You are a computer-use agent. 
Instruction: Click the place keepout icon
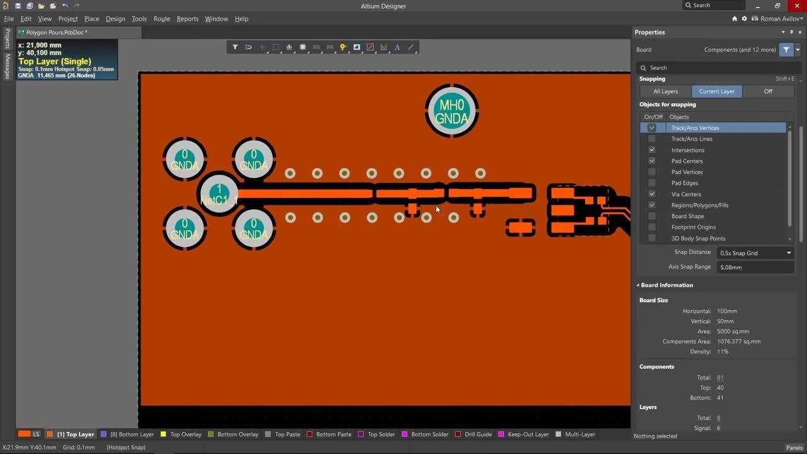click(x=370, y=47)
